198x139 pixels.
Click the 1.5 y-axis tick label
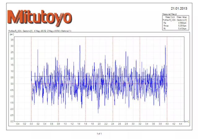(12, 65)
